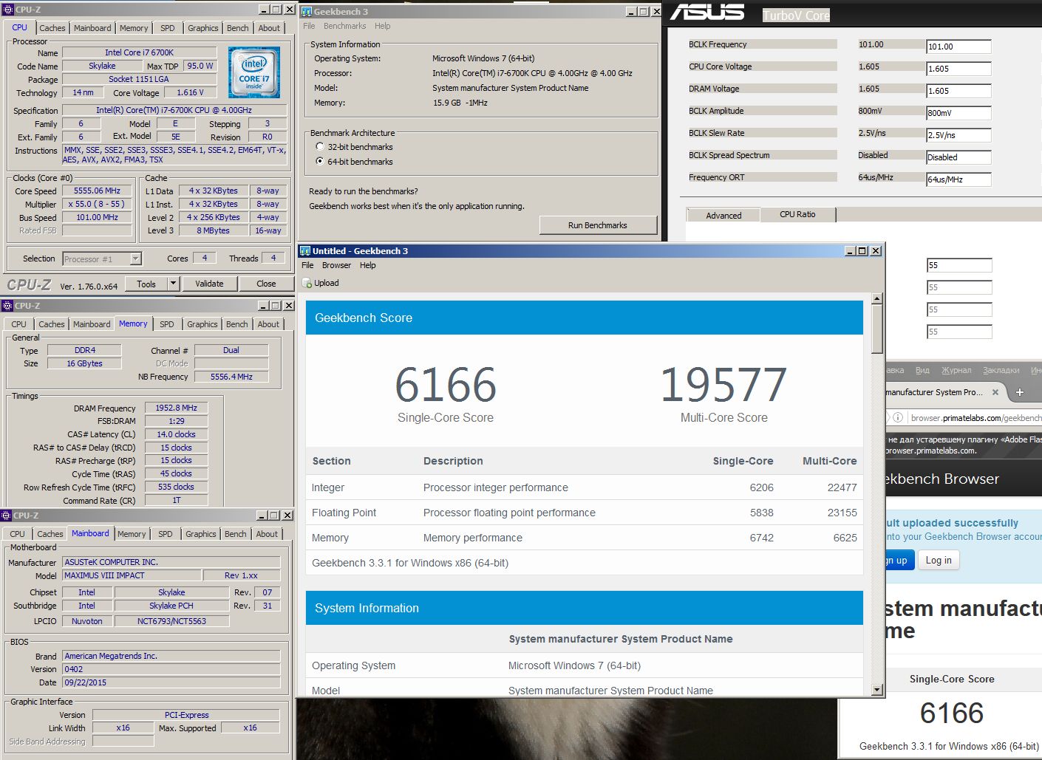Click the Закладки menu in browser
The image size is (1042, 760).
click(1001, 370)
